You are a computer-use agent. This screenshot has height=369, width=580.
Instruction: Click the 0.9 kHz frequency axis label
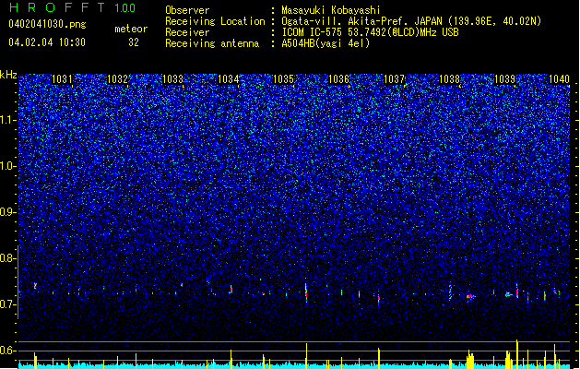8,212
